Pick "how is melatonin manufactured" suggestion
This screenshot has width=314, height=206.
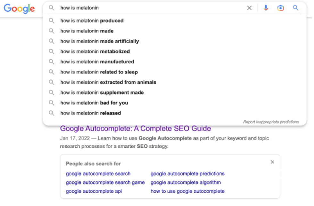[x=97, y=62]
